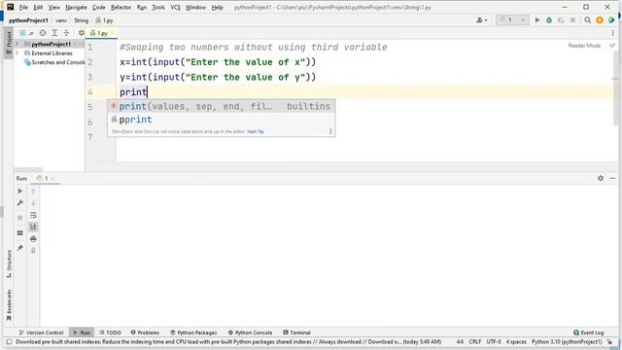Open Search Everywhere magnifier icon

click(x=587, y=19)
